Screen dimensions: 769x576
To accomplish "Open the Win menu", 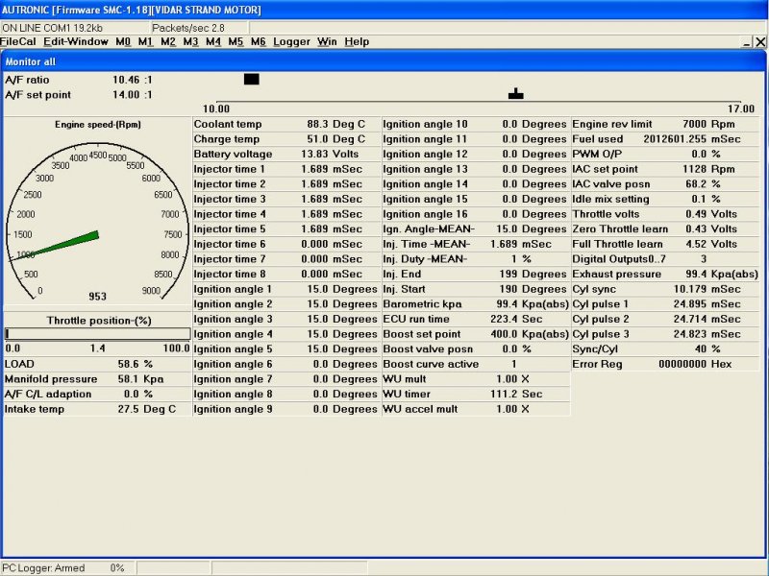I will 327,42.
